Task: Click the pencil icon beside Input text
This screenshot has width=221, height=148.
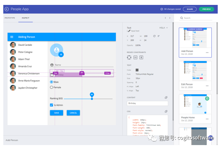Action: (x=129, y=31)
